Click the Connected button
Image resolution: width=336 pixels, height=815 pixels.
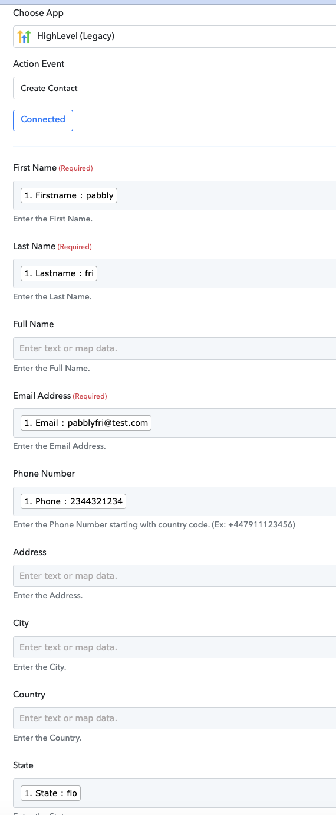pos(43,120)
